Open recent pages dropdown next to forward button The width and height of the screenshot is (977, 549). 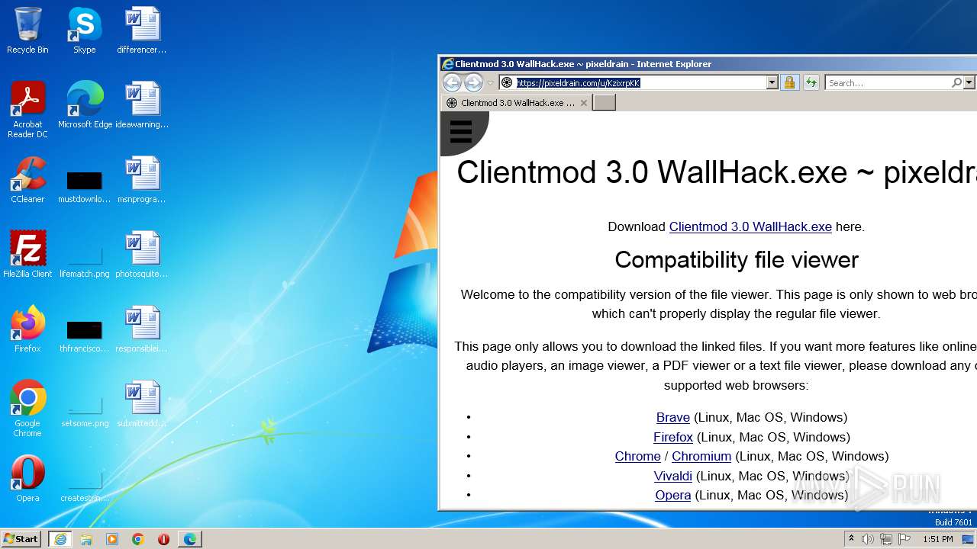pyautogui.click(x=491, y=82)
